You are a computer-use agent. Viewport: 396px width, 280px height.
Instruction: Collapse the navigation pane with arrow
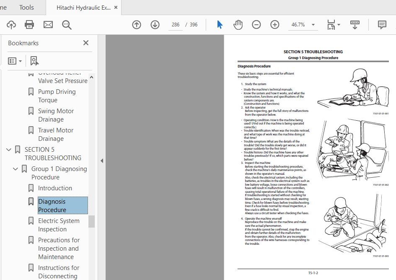pos(102,161)
